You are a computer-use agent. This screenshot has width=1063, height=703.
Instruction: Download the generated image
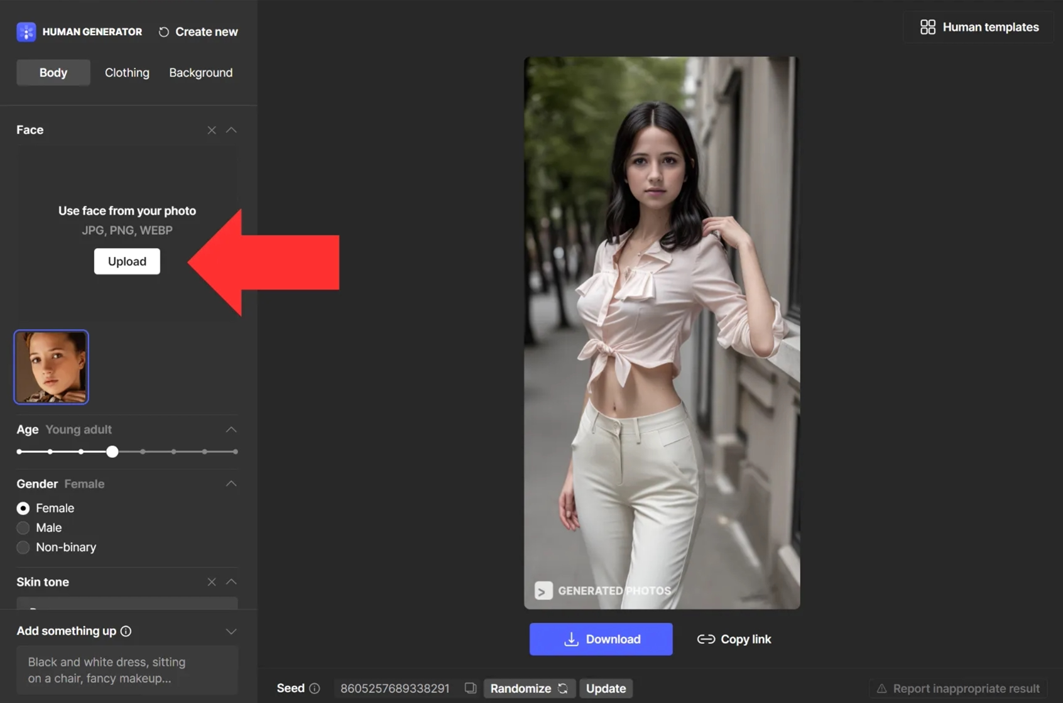coord(601,639)
